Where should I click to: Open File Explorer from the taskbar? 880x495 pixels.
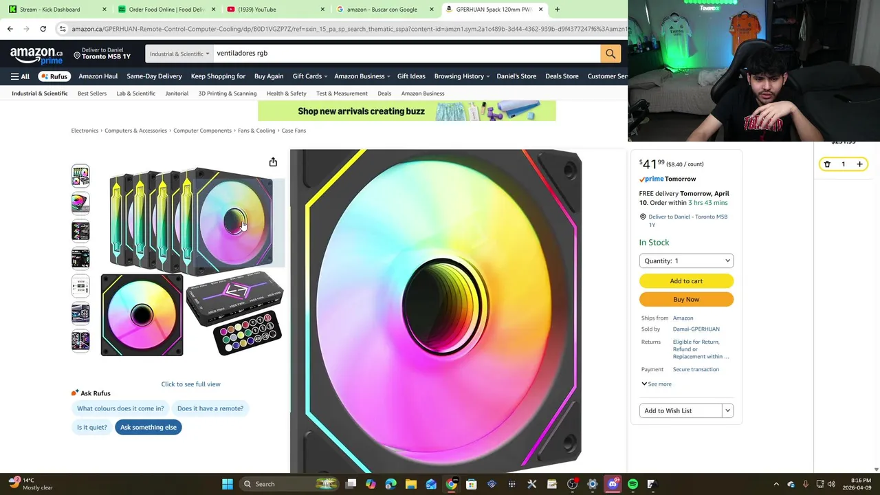click(x=410, y=484)
